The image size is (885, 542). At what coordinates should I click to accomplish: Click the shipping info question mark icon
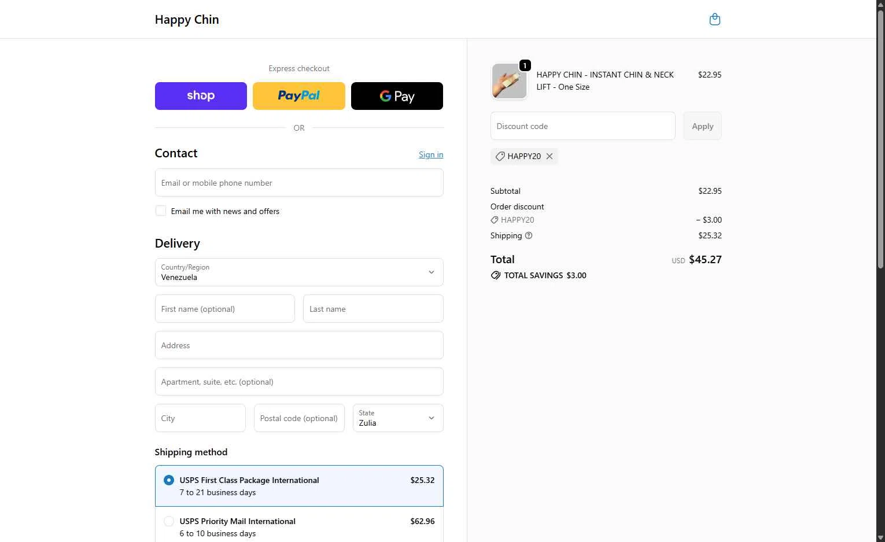tap(529, 235)
